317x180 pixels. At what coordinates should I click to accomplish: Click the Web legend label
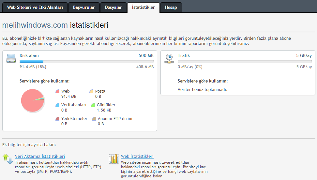coord(65,91)
